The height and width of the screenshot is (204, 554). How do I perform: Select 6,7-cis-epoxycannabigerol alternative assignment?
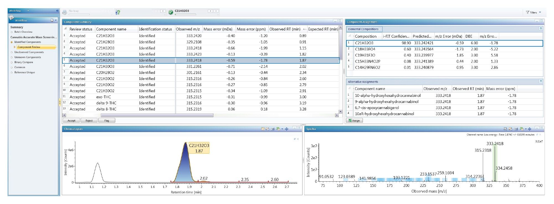pos(445,108)
